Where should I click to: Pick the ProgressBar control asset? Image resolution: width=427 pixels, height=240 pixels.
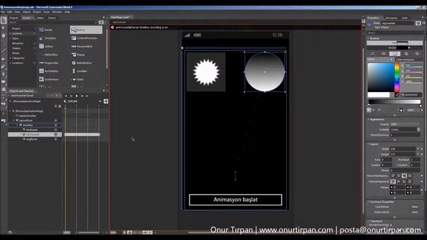(49, 63)
